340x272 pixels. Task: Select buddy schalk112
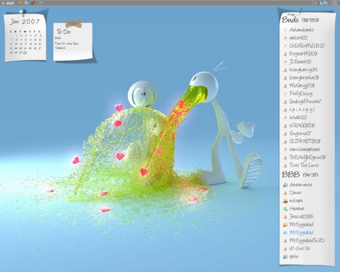click(x=298, y=117)
